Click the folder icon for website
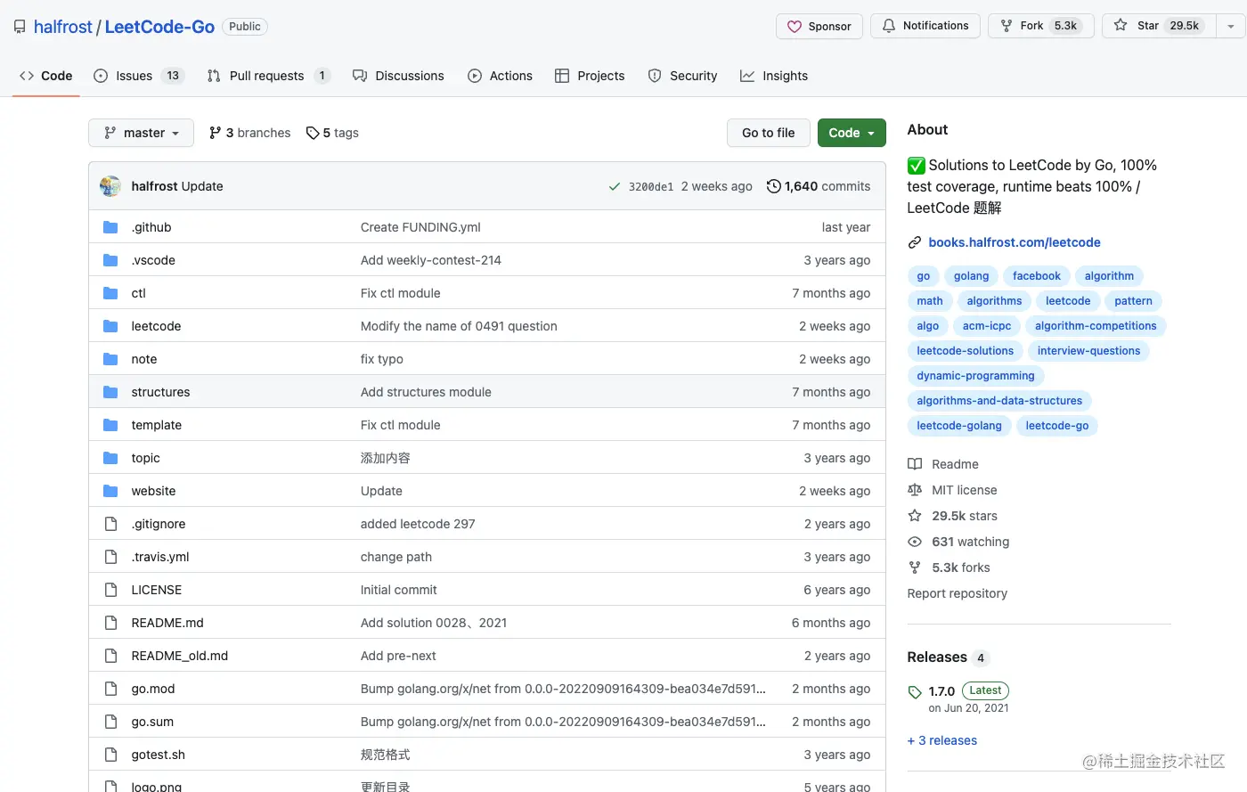Image resolution: width=1247 pixels, height=792 pixels. coord(110,491)
